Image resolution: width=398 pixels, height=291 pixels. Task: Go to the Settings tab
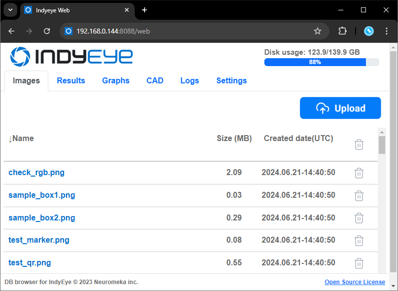point(231,80)
